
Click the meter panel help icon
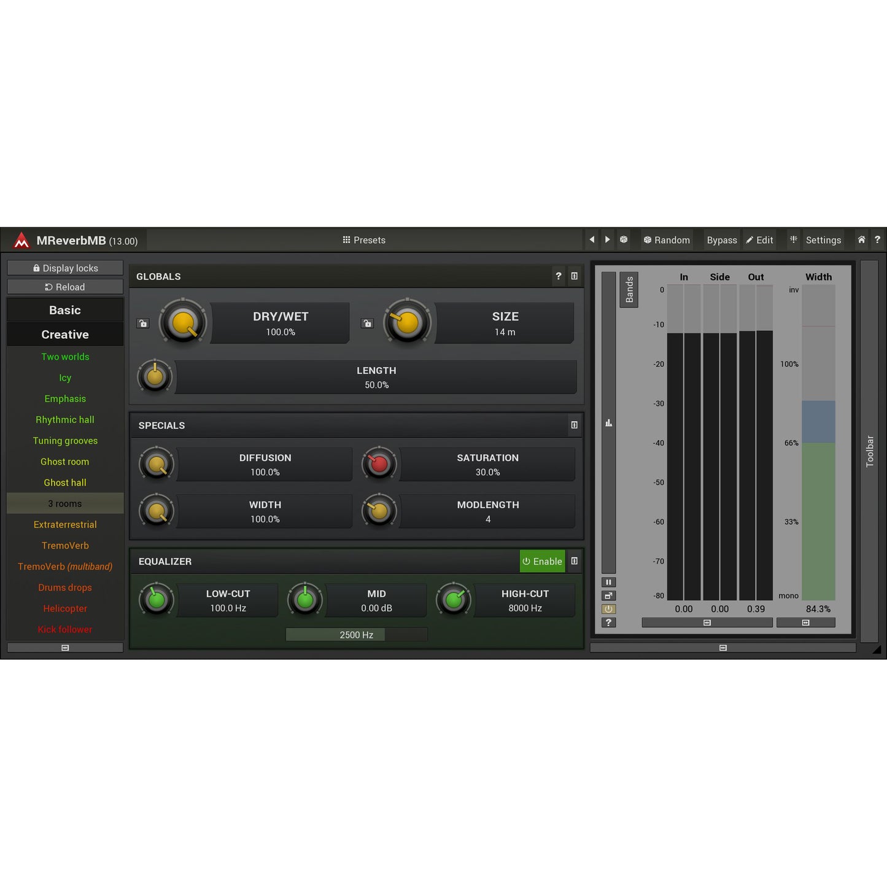(608, 622)
